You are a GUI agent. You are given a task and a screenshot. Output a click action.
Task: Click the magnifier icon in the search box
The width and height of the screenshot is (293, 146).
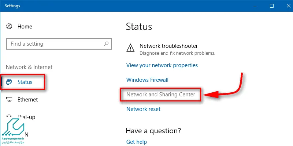(106, 44)
